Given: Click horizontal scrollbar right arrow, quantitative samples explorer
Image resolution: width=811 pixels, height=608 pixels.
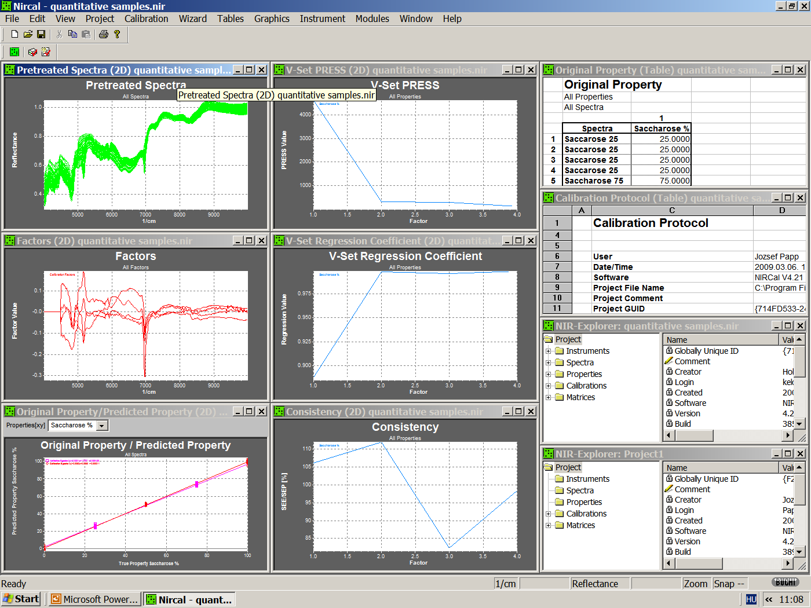Looking at the screenshot, I should (788, 435).
